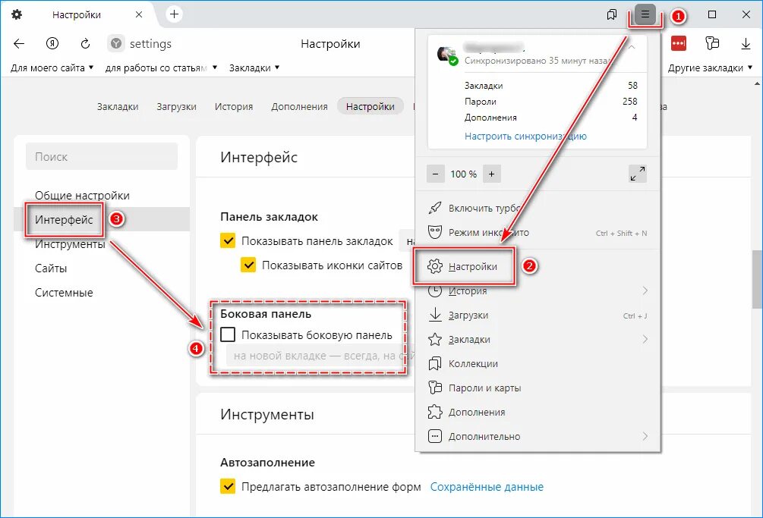Click the incognito mask icon

434,232
